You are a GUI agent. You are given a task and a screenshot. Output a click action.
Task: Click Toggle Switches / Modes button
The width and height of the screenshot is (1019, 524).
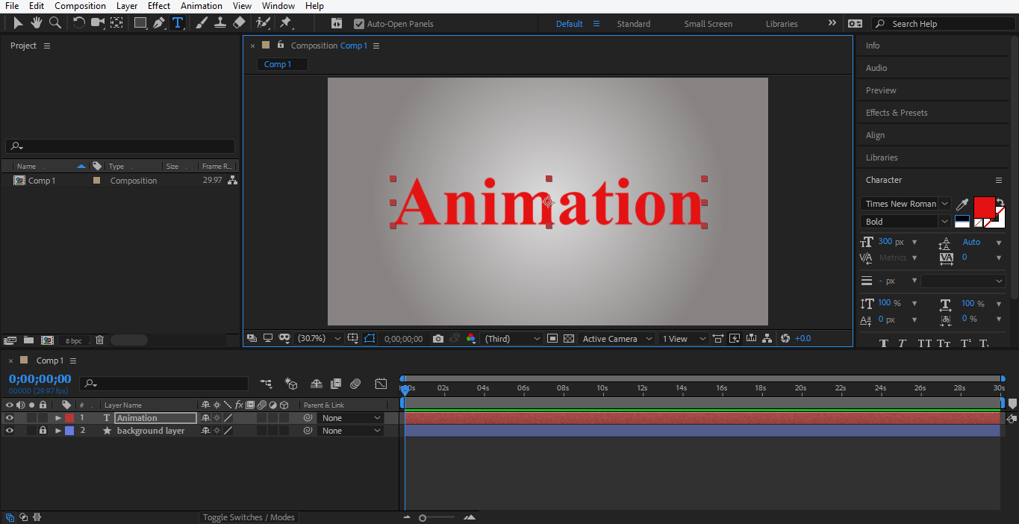[249, 517]
